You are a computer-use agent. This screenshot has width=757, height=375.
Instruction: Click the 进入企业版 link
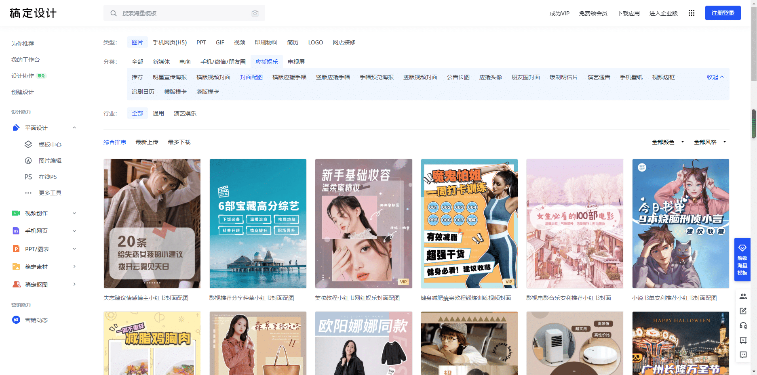click(x=663, y=13)
